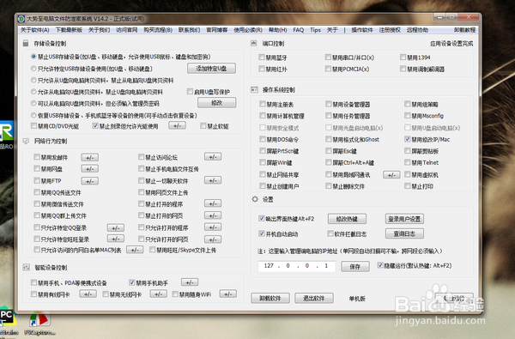Check 禁用CD/DVD光驱
Image resolution: width=515 pixels, height=339 pixels.
tap(33, 126)
